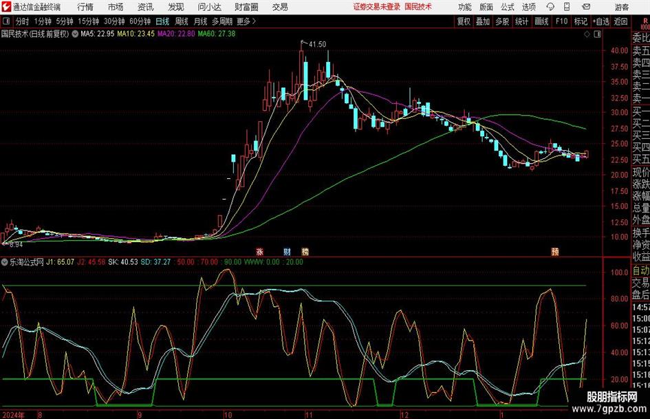Open the 版面 menu
This screenshot has height=419, width=650.
(x=486, y=7)
